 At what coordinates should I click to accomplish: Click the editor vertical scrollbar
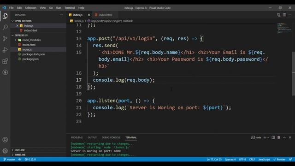(294, 73)
